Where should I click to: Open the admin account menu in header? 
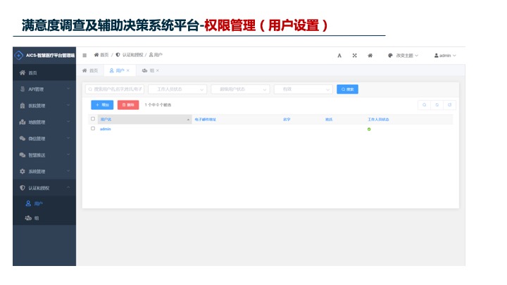[x=445, y=56]
